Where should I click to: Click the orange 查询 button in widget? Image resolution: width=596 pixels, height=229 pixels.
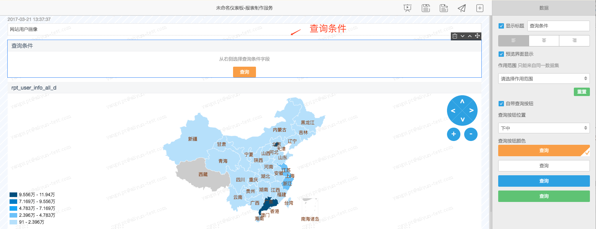[244, 72]
